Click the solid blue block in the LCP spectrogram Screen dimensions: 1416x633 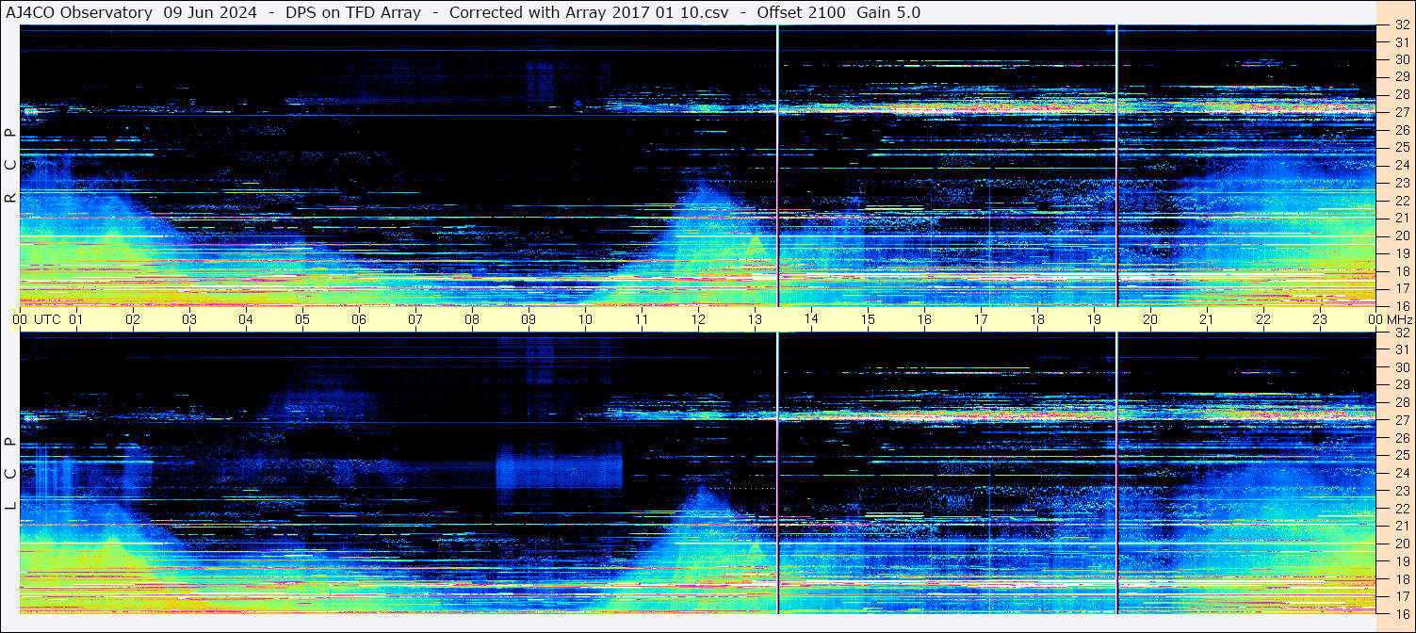[560, 468]
